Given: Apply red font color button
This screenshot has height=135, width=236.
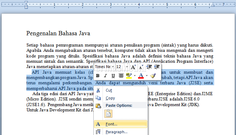Looking at the screenshot, I should 141,76.
